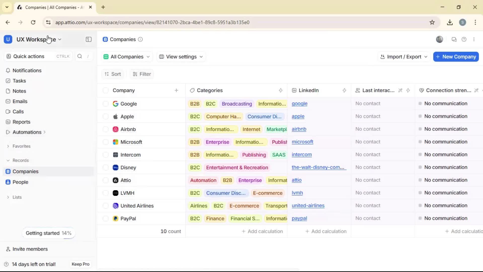Click the search magnifier in quick actions

(79, 56)
